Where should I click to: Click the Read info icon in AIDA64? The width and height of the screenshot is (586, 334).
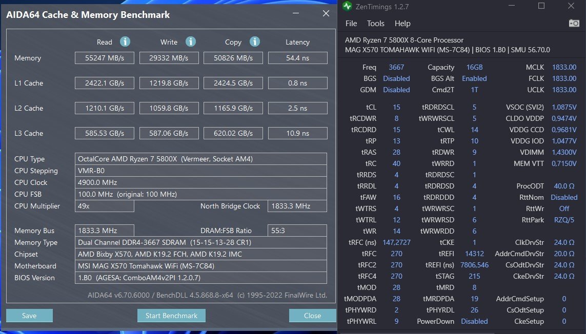[x=125, y=41]
